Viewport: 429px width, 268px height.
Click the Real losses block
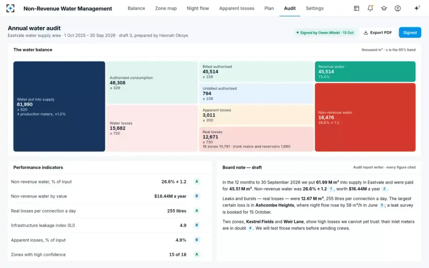pos(256,139)
